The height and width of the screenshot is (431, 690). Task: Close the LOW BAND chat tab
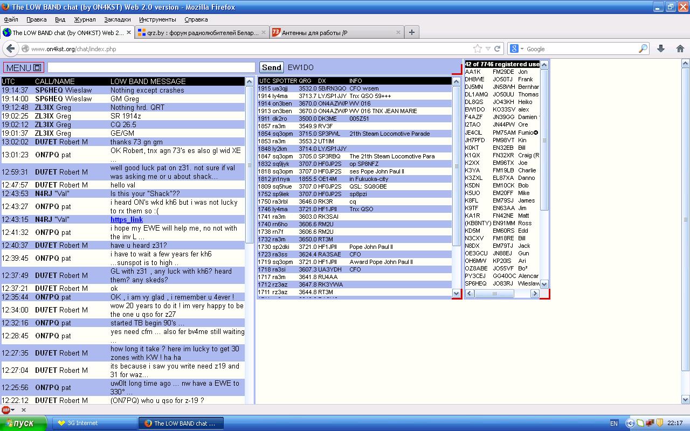coord(128,32)
